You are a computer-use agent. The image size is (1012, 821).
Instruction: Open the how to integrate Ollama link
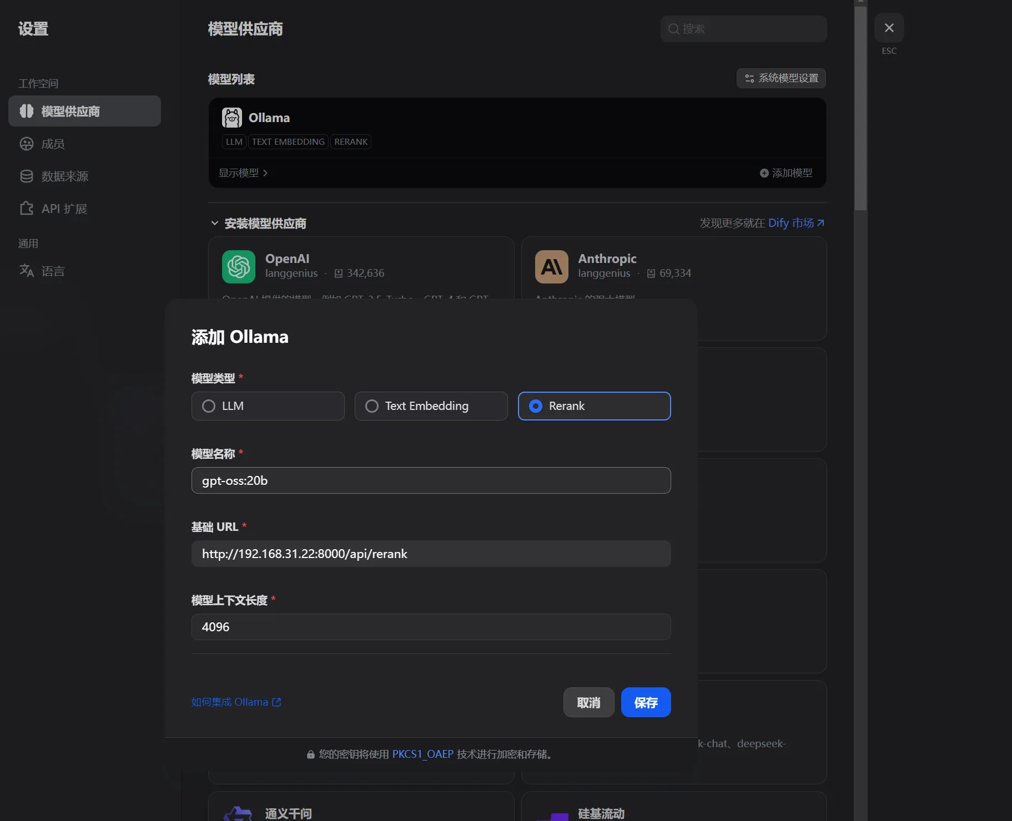(x=236, y=702)
